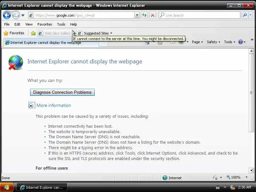Click the page scrollbar up arrow
The image size is (256, 192).
pos(252,51)
